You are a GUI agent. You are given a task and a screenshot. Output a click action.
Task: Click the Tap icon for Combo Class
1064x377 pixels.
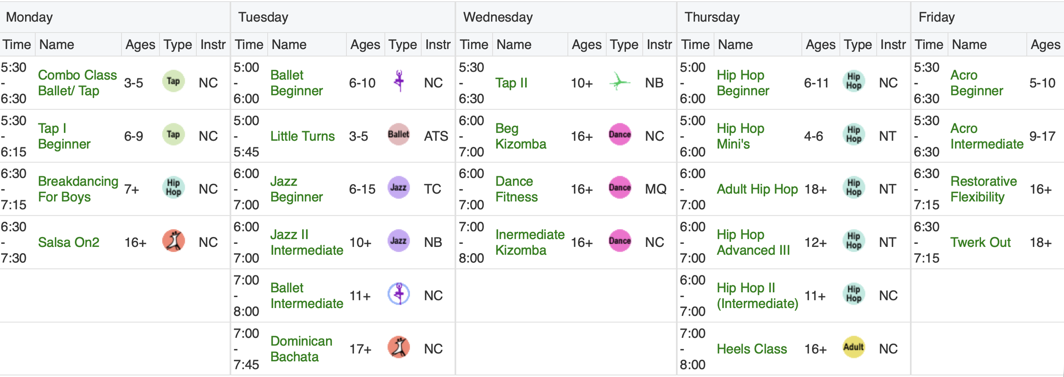pos(173,81)
